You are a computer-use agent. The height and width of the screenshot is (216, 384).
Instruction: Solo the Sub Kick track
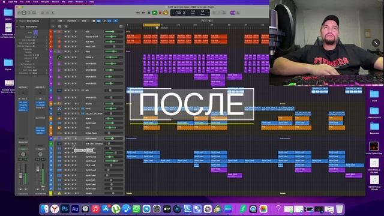[68, 41]
